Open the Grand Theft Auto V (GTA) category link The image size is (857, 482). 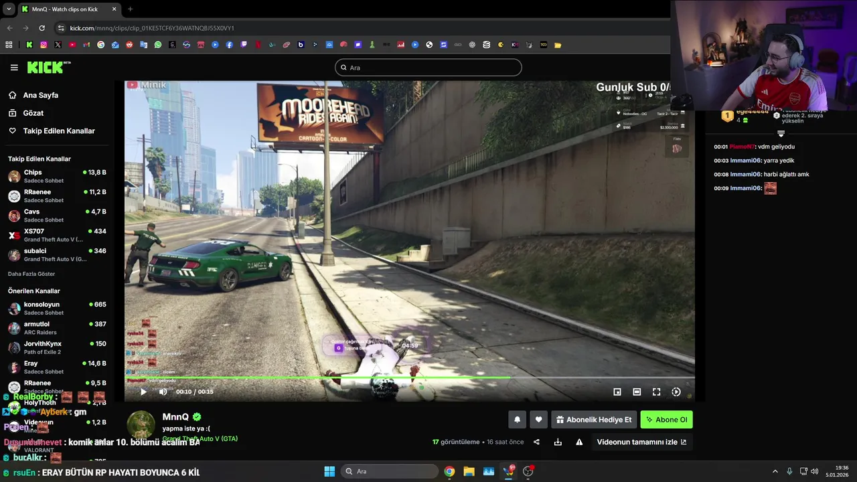pos(200,438)
